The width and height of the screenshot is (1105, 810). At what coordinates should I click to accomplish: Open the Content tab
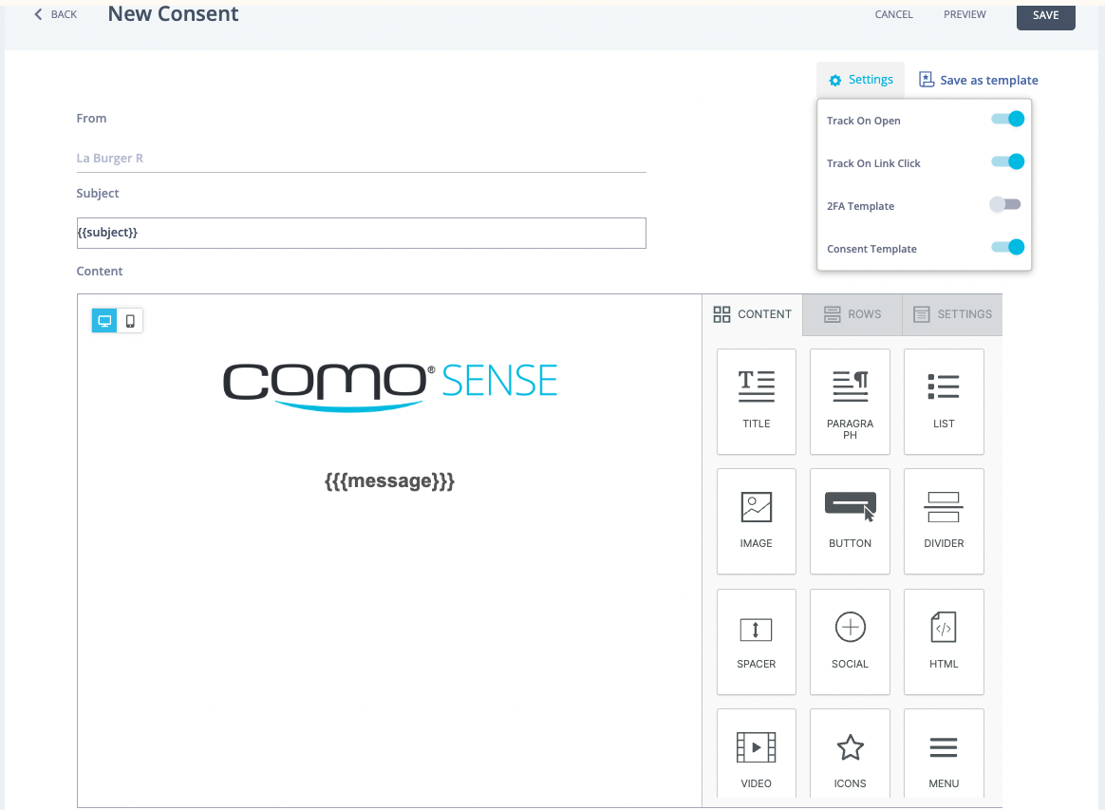coord(753,314)
